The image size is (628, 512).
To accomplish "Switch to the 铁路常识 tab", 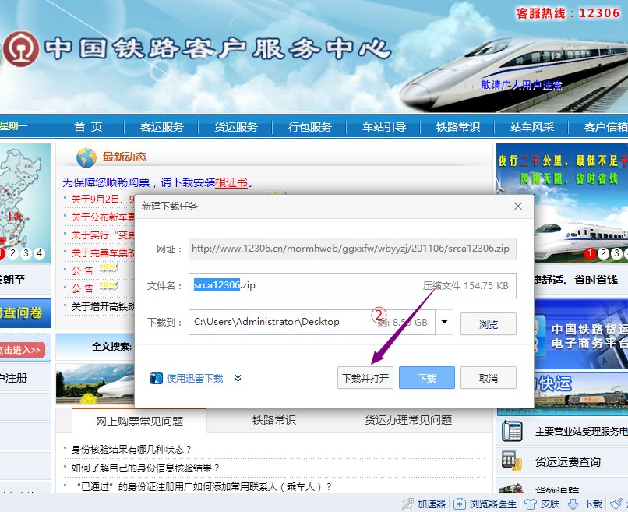I will 273,420.
